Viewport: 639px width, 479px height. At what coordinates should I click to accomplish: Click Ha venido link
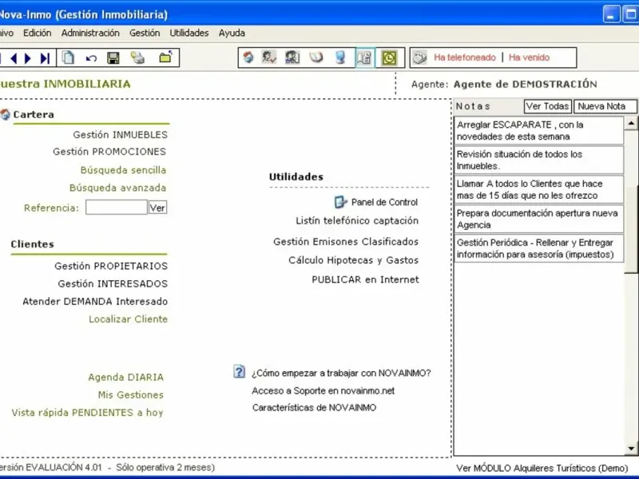click(x=529, y=57)
